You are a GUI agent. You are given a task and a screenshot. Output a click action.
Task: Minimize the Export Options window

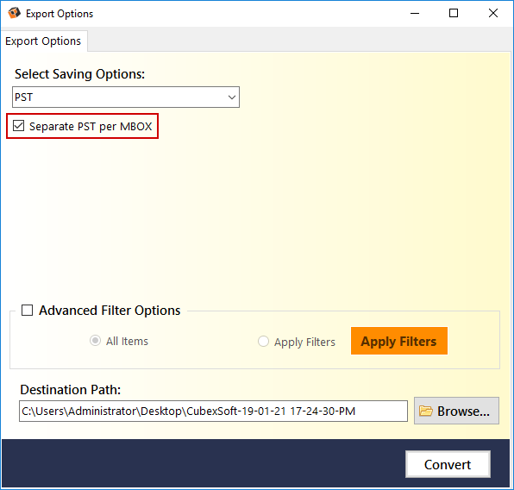tap(415, 14)
